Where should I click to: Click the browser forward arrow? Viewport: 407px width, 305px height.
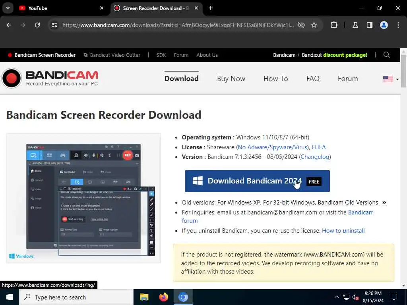(x=23, y=25)
